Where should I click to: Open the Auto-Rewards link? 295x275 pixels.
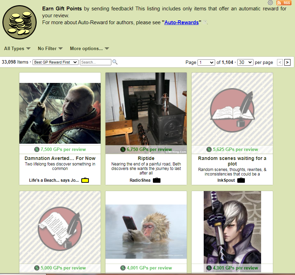click(182, 22)
